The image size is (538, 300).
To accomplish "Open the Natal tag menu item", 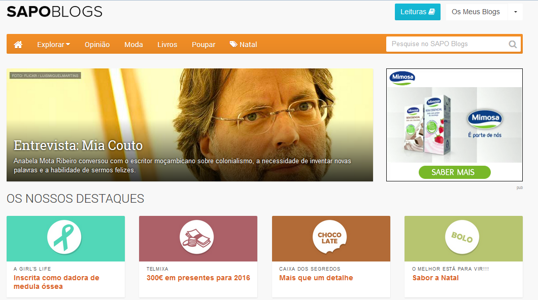I will (243, 45).
